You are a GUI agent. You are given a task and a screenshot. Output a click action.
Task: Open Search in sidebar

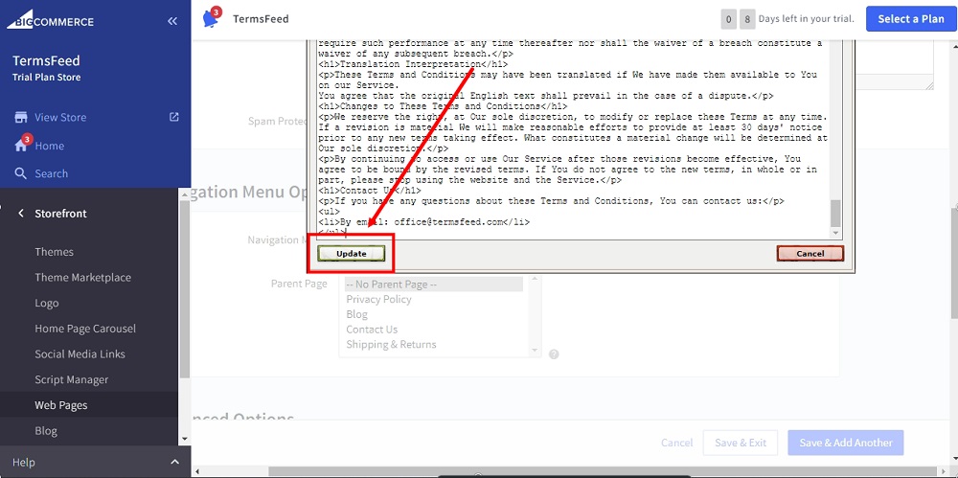tap(52, 173)
